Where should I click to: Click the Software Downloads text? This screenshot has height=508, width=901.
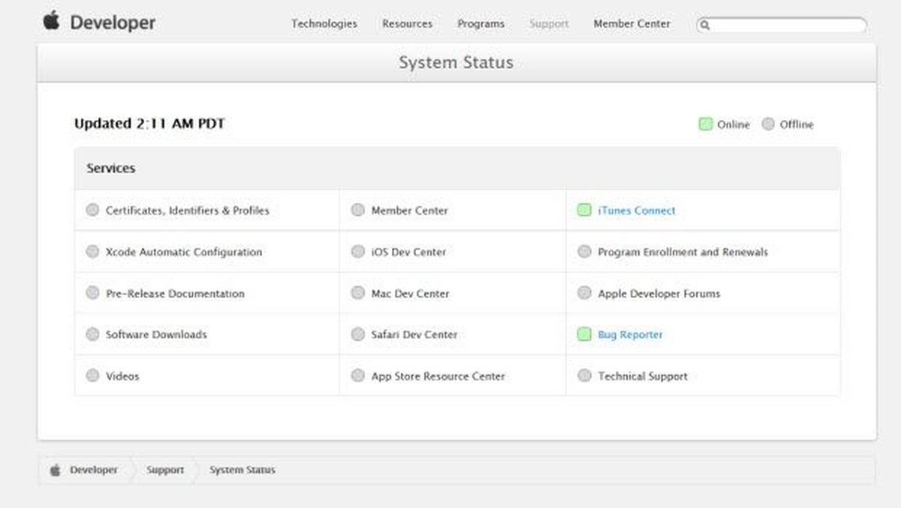pos(156,335)
